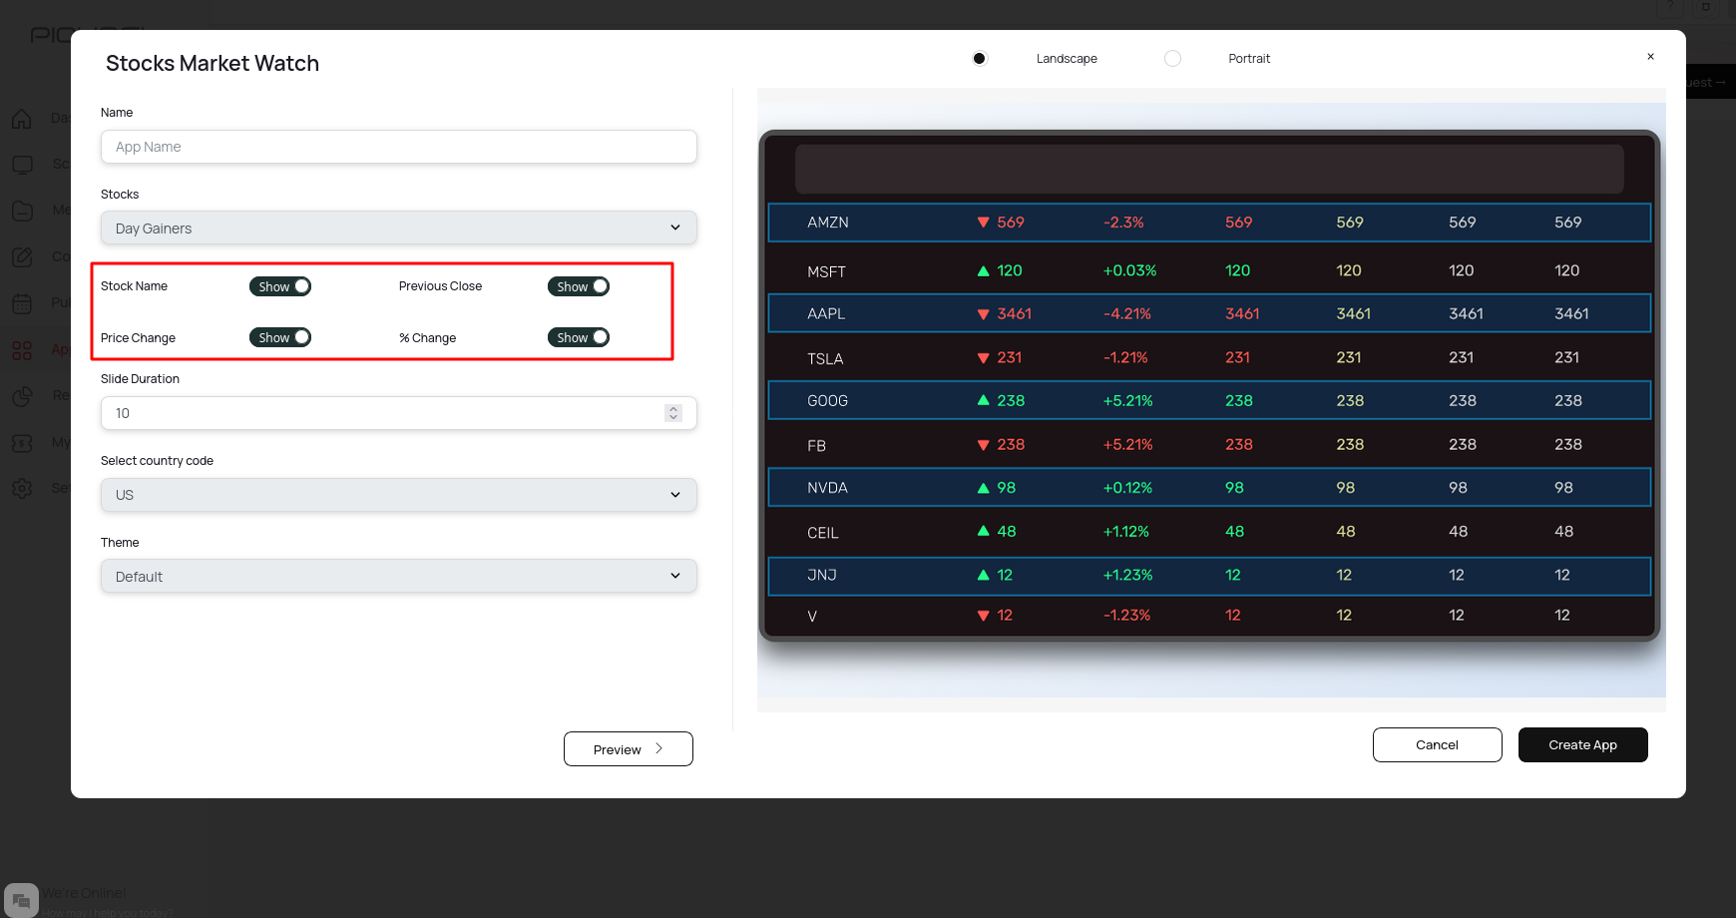This screenshot has height=918, width=1736.
Task: Select the Apps grid icon in sidebar
Action: pyautogui.click(x=22, y=349)
